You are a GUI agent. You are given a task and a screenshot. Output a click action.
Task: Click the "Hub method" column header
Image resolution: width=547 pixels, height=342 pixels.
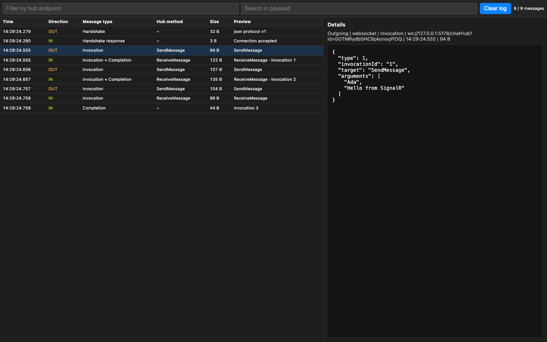click(170, 22)
